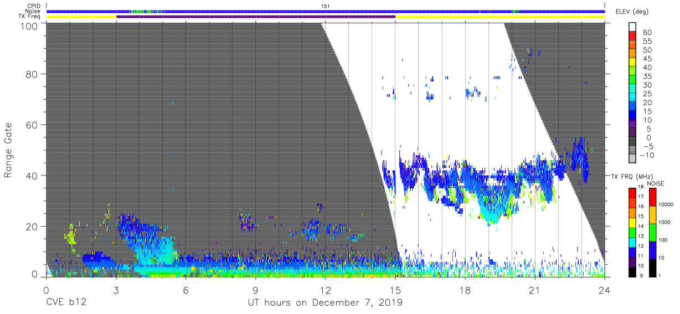Pick the dark gray 0 to -5 ELEV segment

pos(632,142)
